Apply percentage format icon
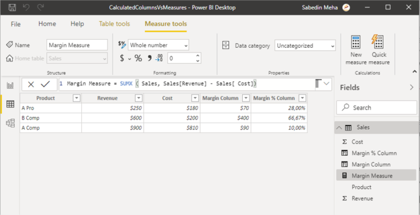 point(138,58)
